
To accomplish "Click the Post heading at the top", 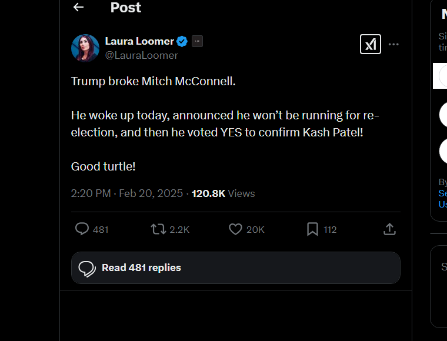I will click(126, 8).
